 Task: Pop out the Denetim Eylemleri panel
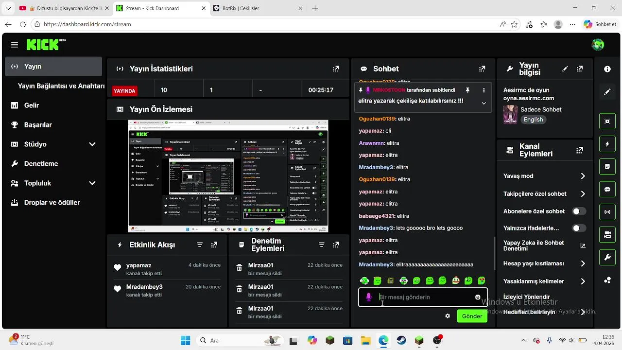pos(336,245)
